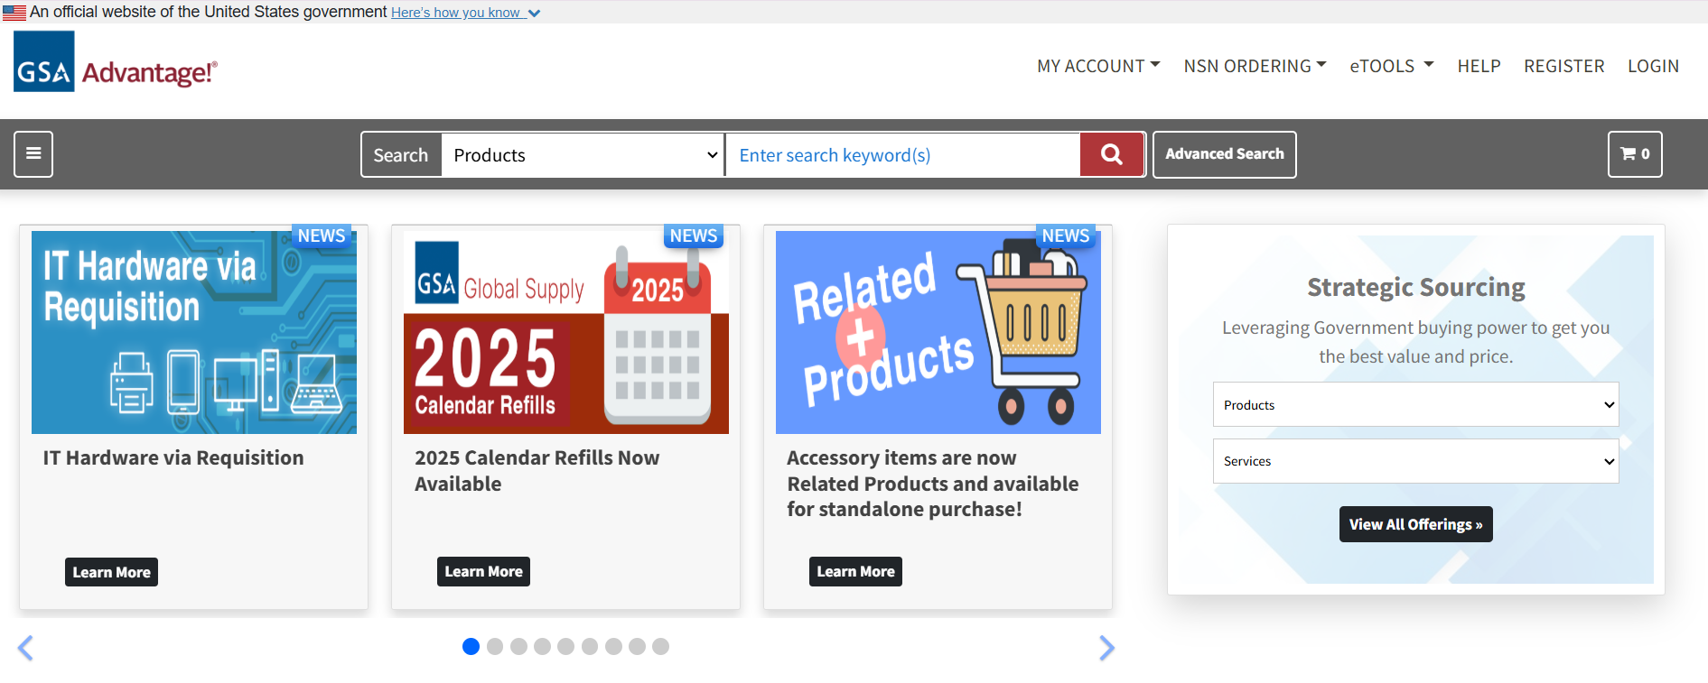Select the first carousel pagination dot

[x=471, y=646]
